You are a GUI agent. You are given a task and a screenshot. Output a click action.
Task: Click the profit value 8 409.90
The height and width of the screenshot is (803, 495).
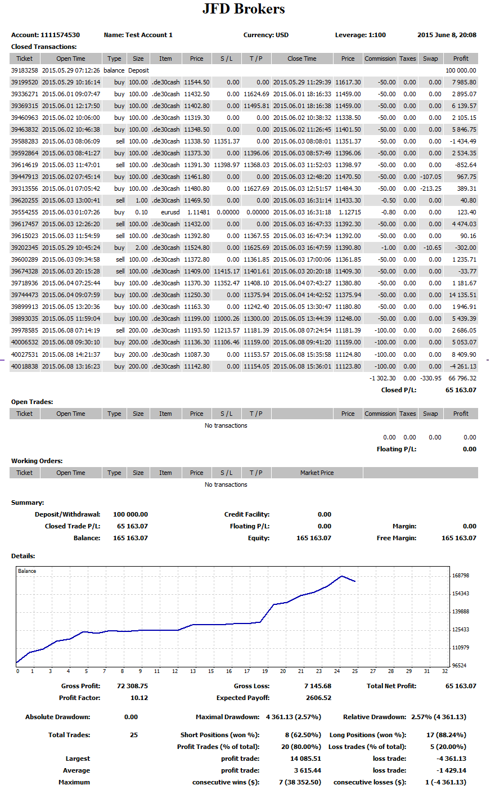coord(464,355)
